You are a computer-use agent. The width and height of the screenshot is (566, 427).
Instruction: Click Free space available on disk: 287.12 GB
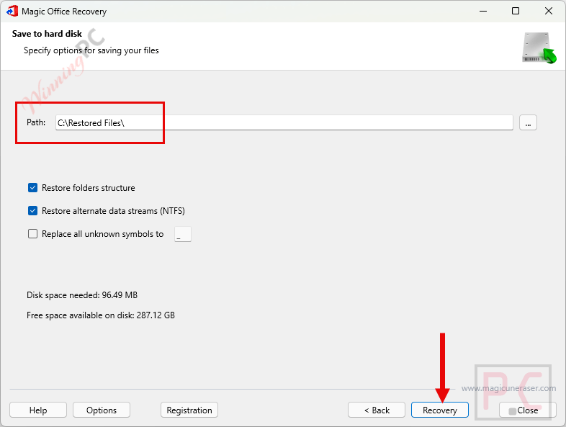[x=101, y=315]
